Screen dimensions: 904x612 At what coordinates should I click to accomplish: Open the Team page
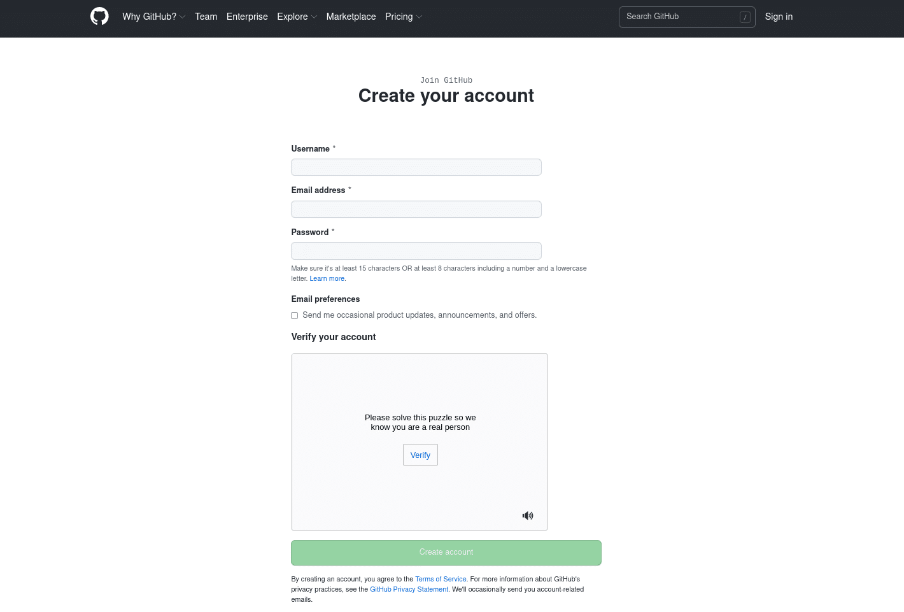tap(206, 17)
